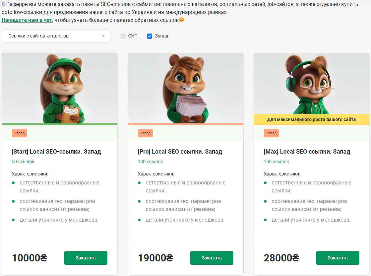Click the «Для максимального роста вашего сайта» banner
This screenshot has width=371, height=276.
(x=311, y=119)
